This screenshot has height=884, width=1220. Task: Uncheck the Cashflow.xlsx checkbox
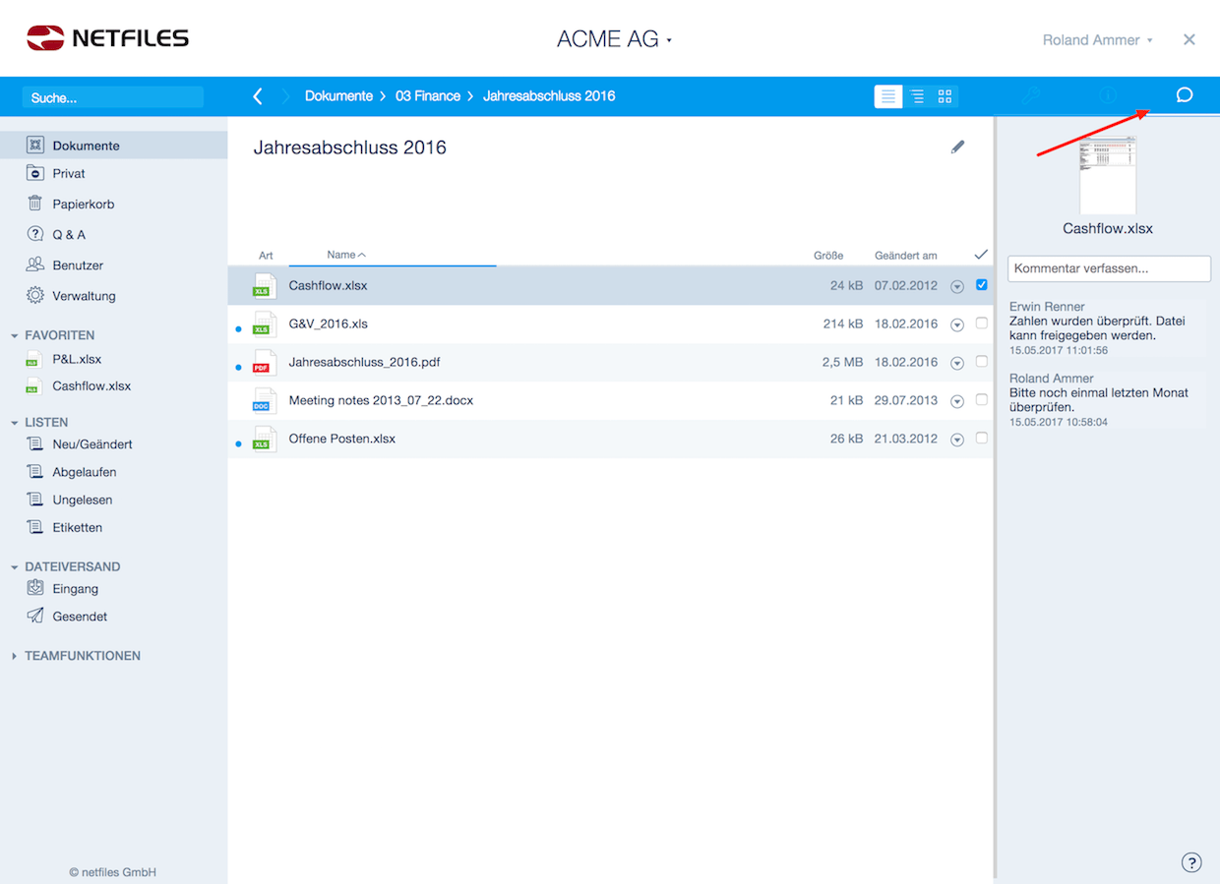981,285
